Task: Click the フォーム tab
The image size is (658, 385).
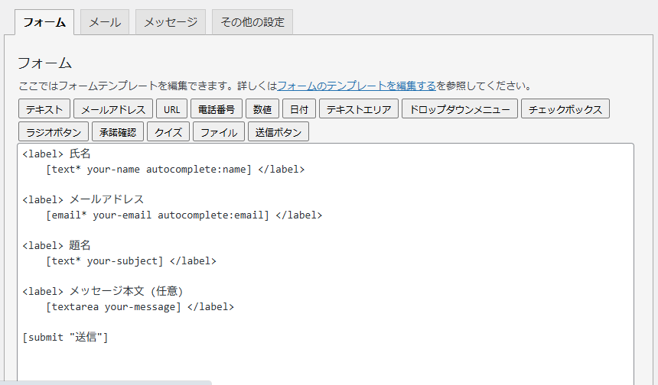Action: 44,22
